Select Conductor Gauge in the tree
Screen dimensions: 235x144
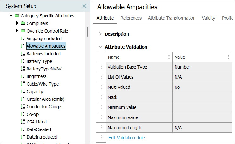(44, 107)
